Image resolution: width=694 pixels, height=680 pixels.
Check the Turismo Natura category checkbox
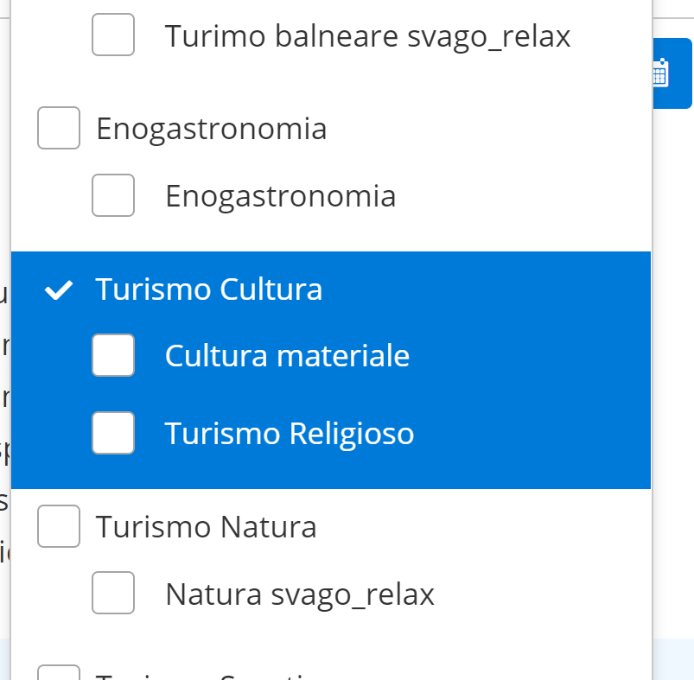tap(59, 526)
